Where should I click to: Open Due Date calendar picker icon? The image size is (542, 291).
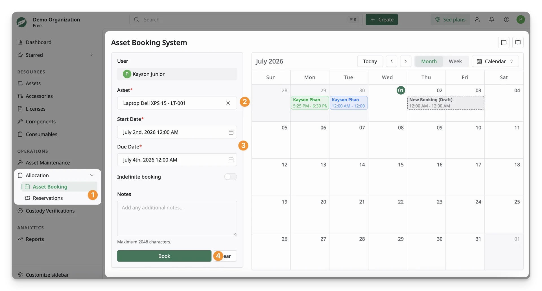231,160
